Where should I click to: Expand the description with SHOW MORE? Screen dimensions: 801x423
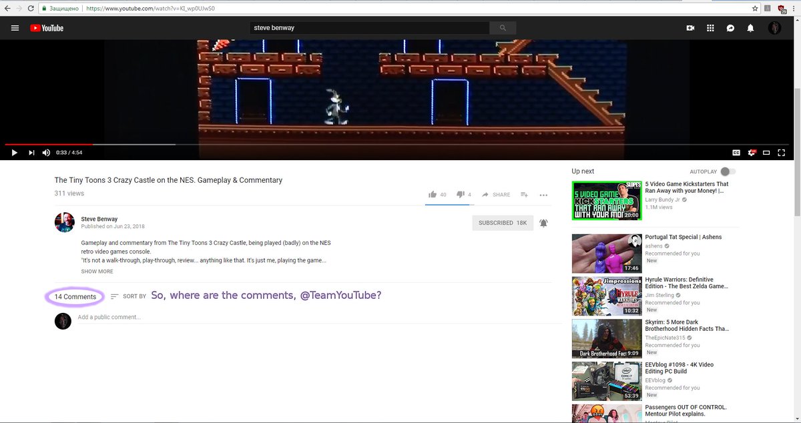(x=97, y=272)
